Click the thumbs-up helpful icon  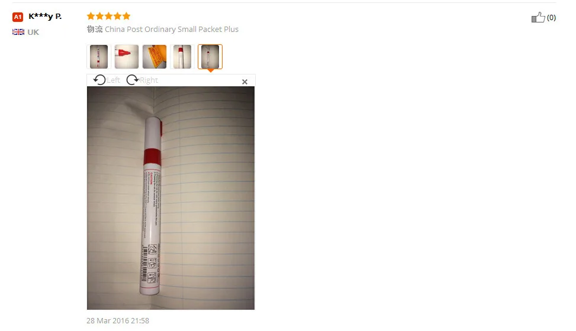point(538,17)
